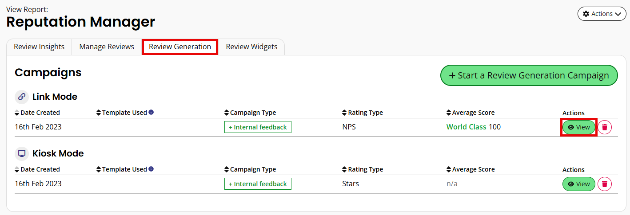
Task: Click Internal feedback tag in Link Mode row
Action: (x=258, y=127)
